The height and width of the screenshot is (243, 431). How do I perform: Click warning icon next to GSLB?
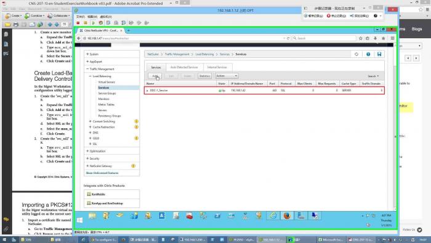[x=136, y=138]
